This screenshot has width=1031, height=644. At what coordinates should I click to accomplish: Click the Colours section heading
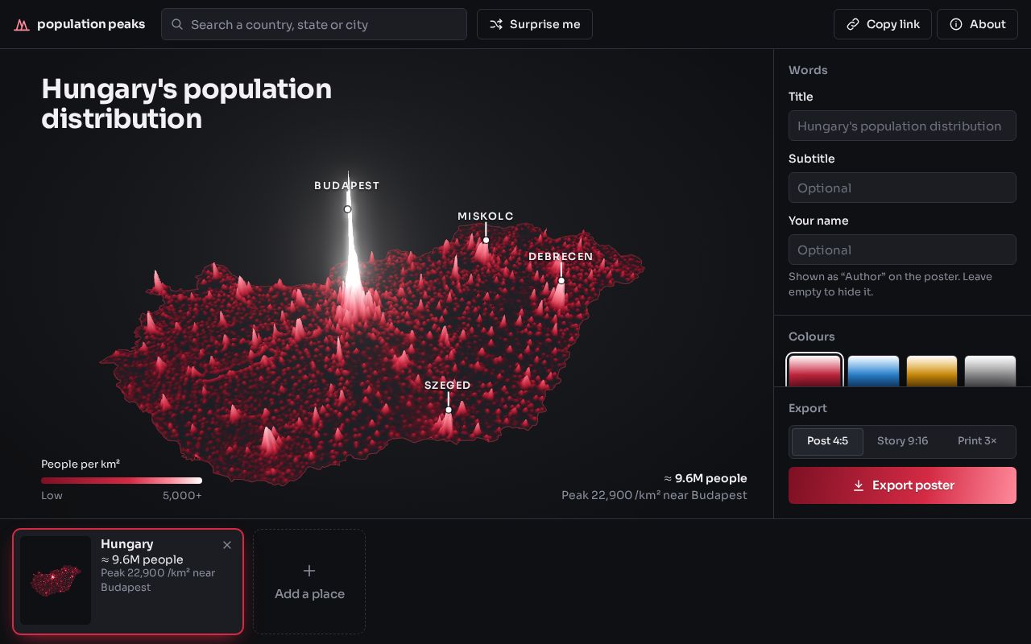click(812, 336)
